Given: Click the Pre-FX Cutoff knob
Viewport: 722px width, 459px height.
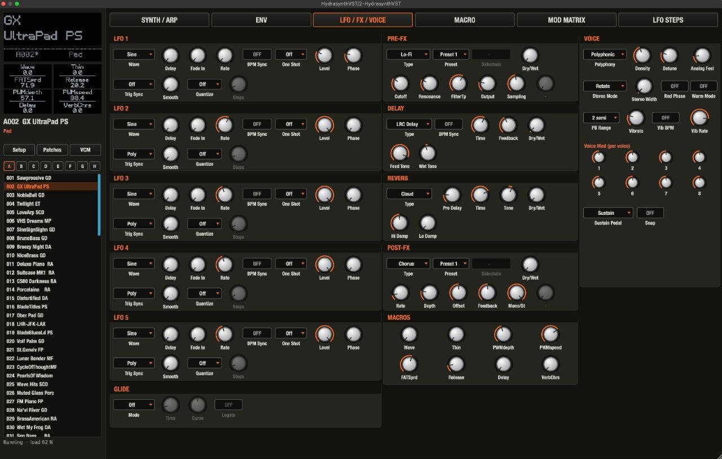Looking at the screenshot, I should pyautogui.click(x=400, y=84).
